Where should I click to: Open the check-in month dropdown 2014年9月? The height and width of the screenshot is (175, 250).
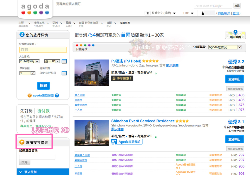click(x=29, y=61)
